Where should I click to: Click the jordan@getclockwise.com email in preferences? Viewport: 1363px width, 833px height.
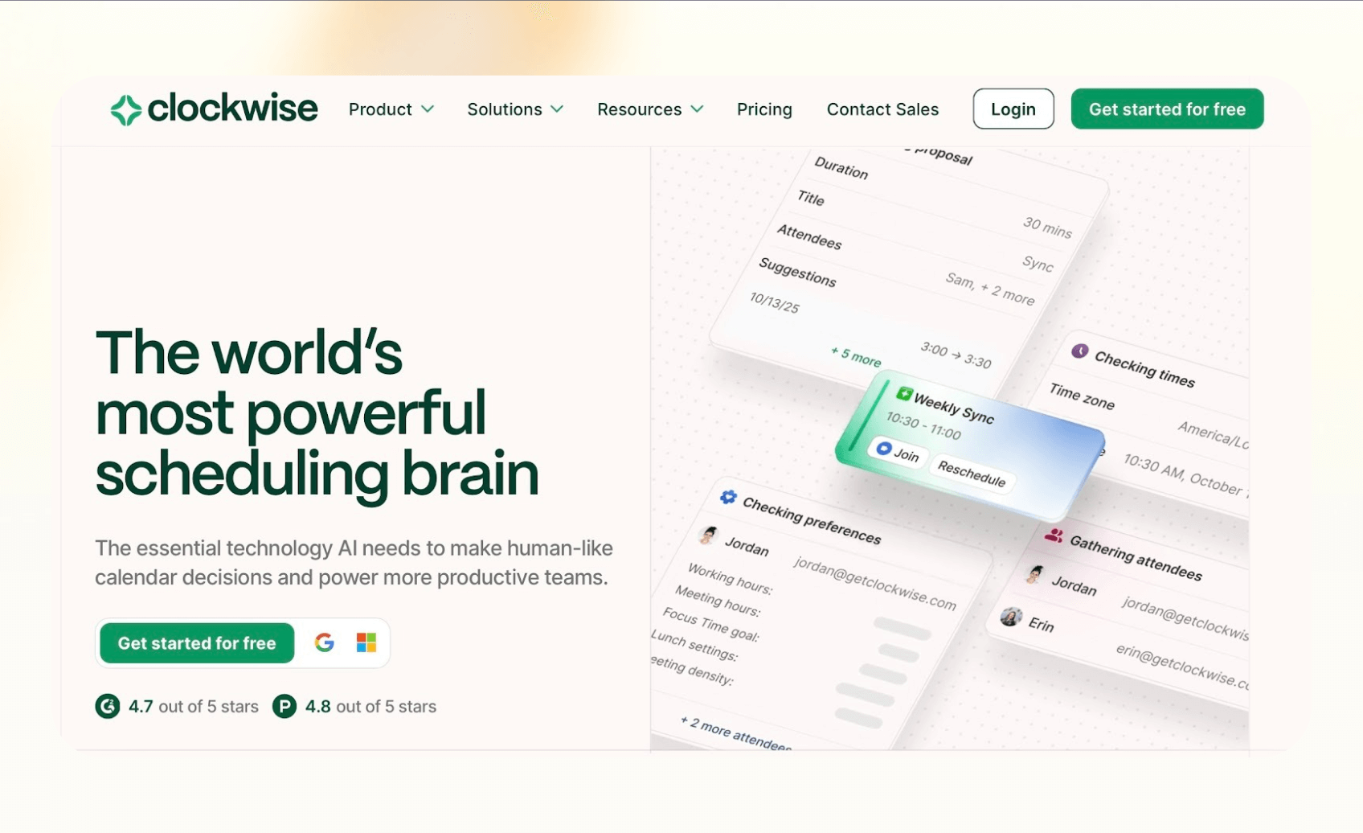(875, 584)
